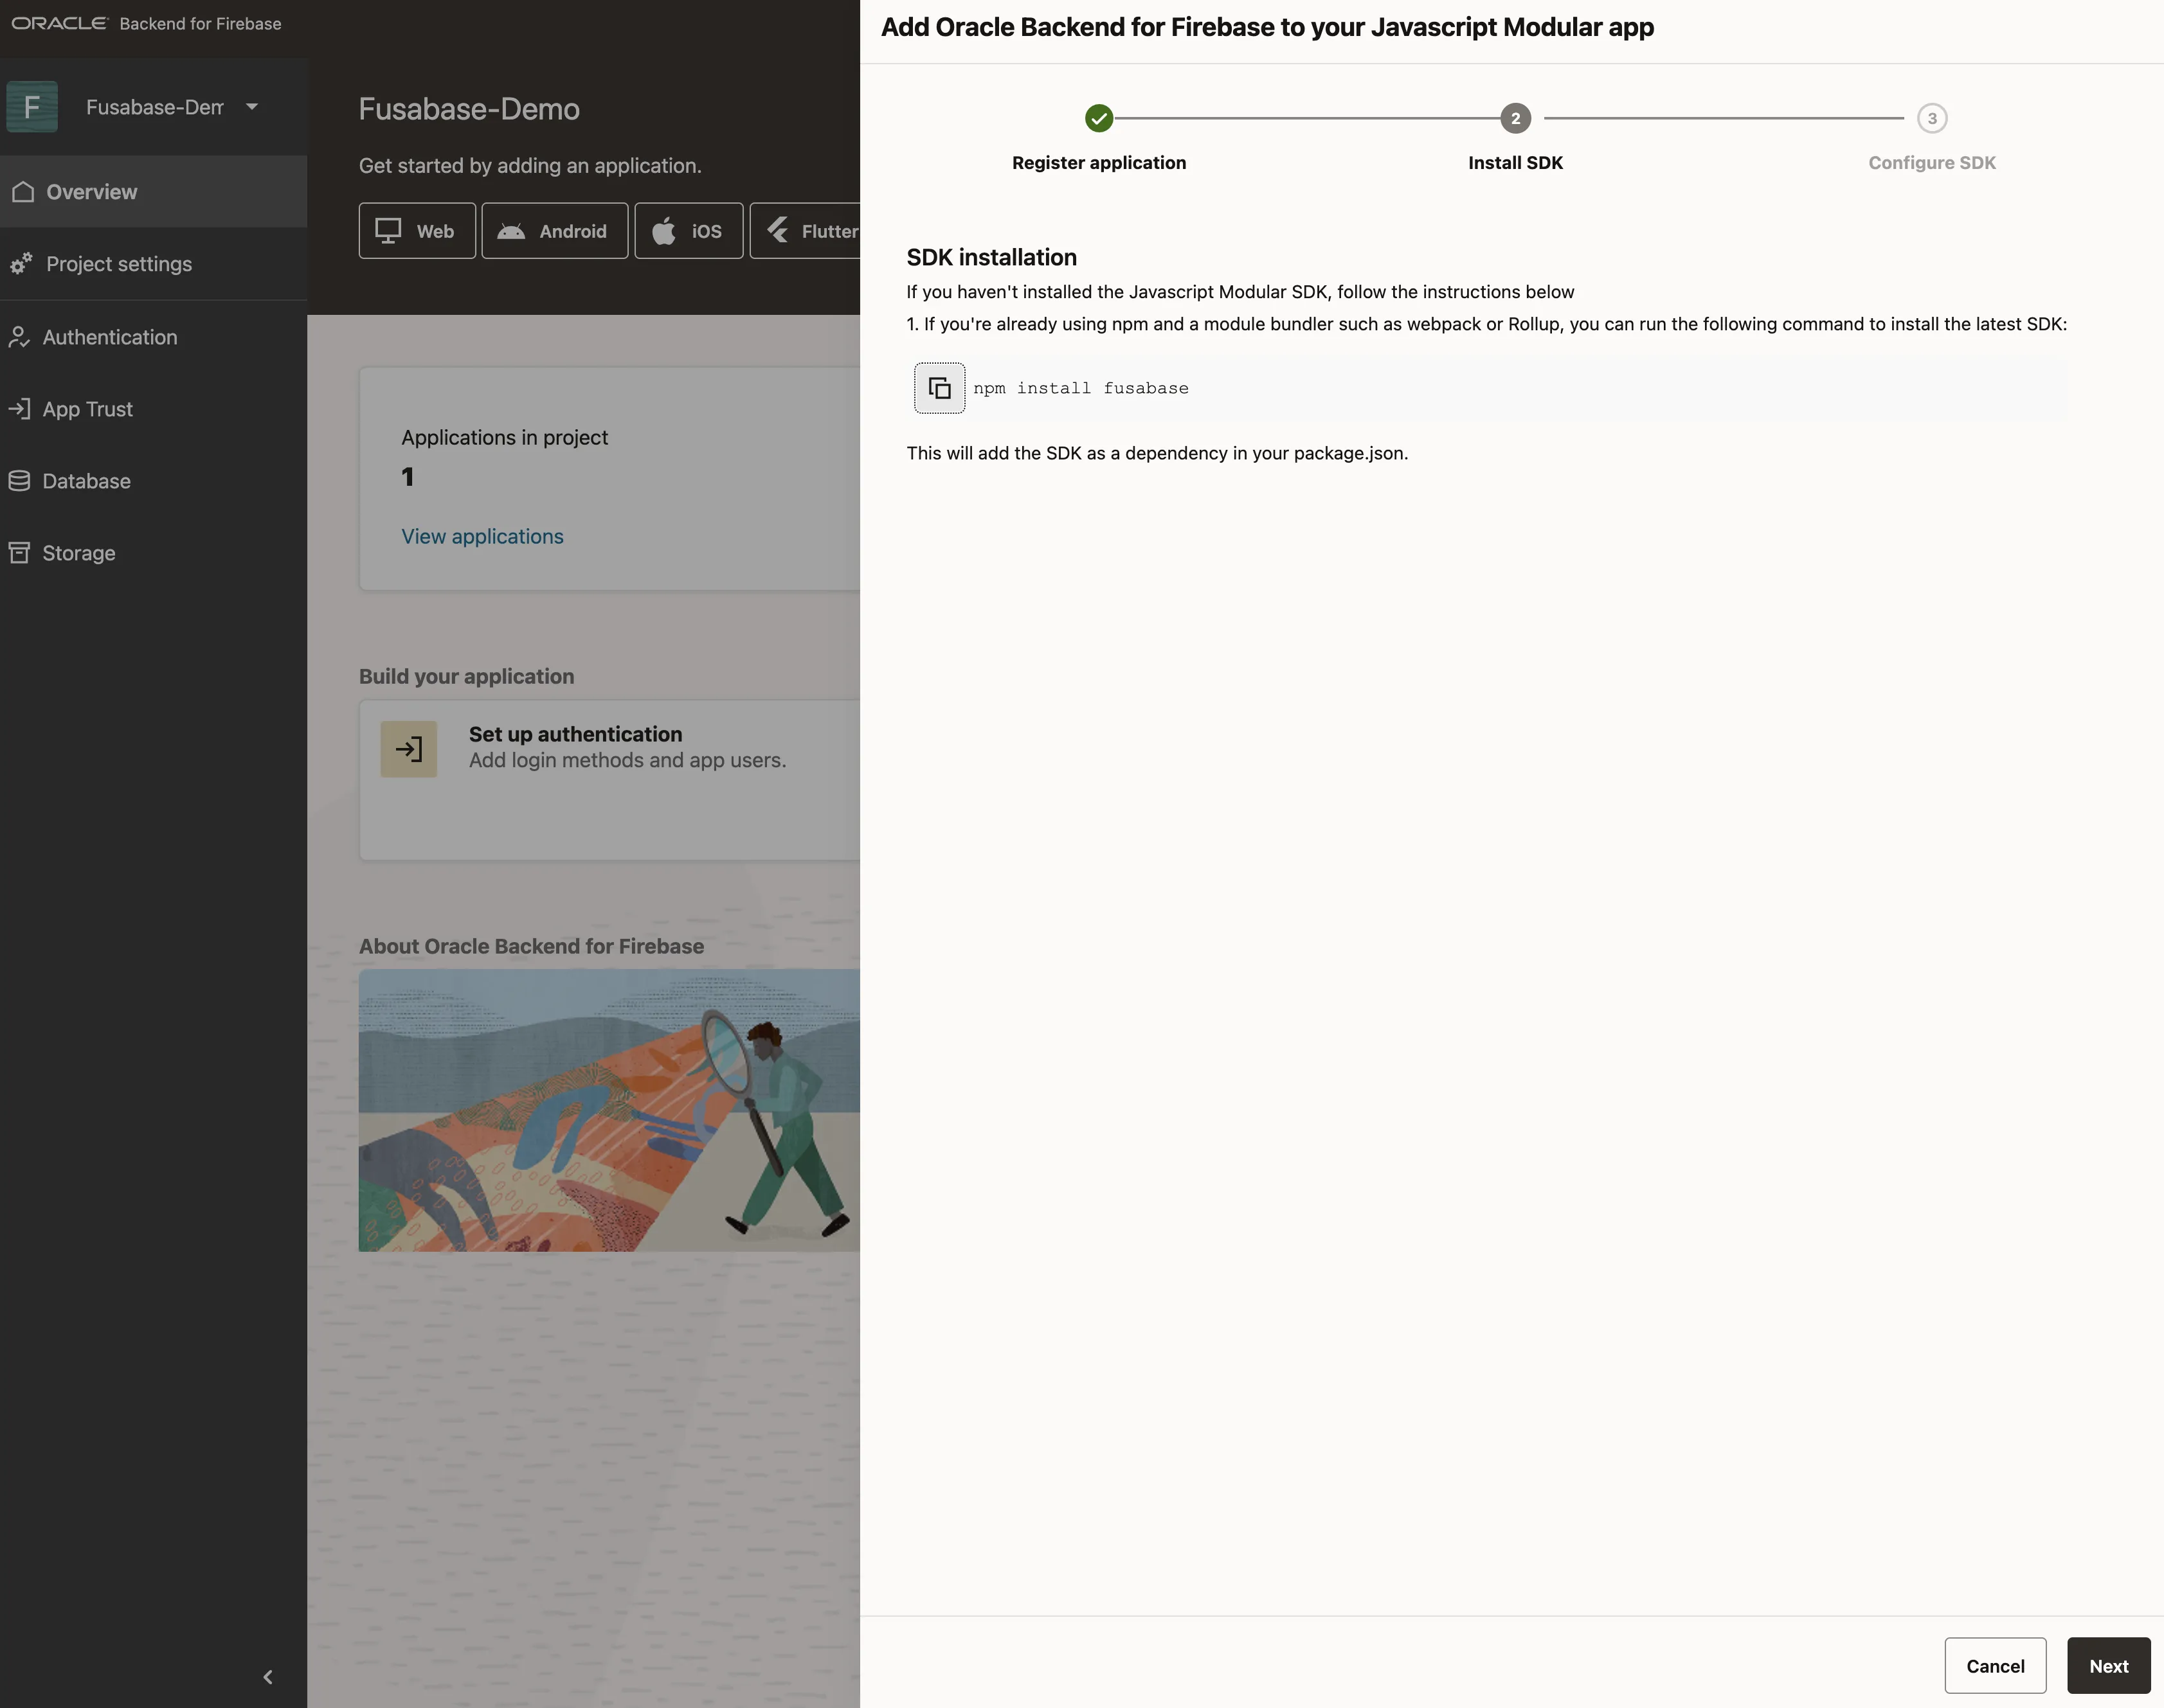Click the package.json dependency note text
The image size is (2164, 1708).
click(1157, 453)
